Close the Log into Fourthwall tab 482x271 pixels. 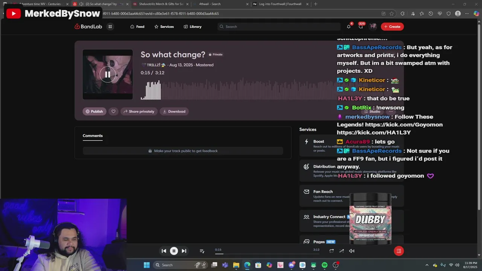(x=308, y=4)
